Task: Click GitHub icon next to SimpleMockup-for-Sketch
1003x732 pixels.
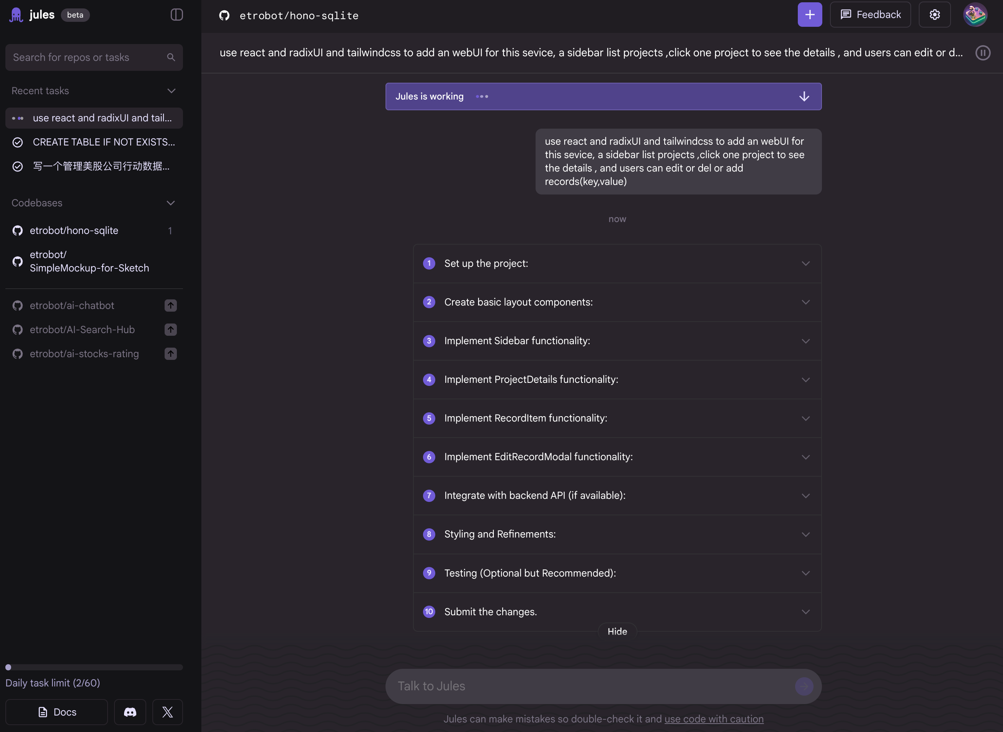Action: pos(18,261)
